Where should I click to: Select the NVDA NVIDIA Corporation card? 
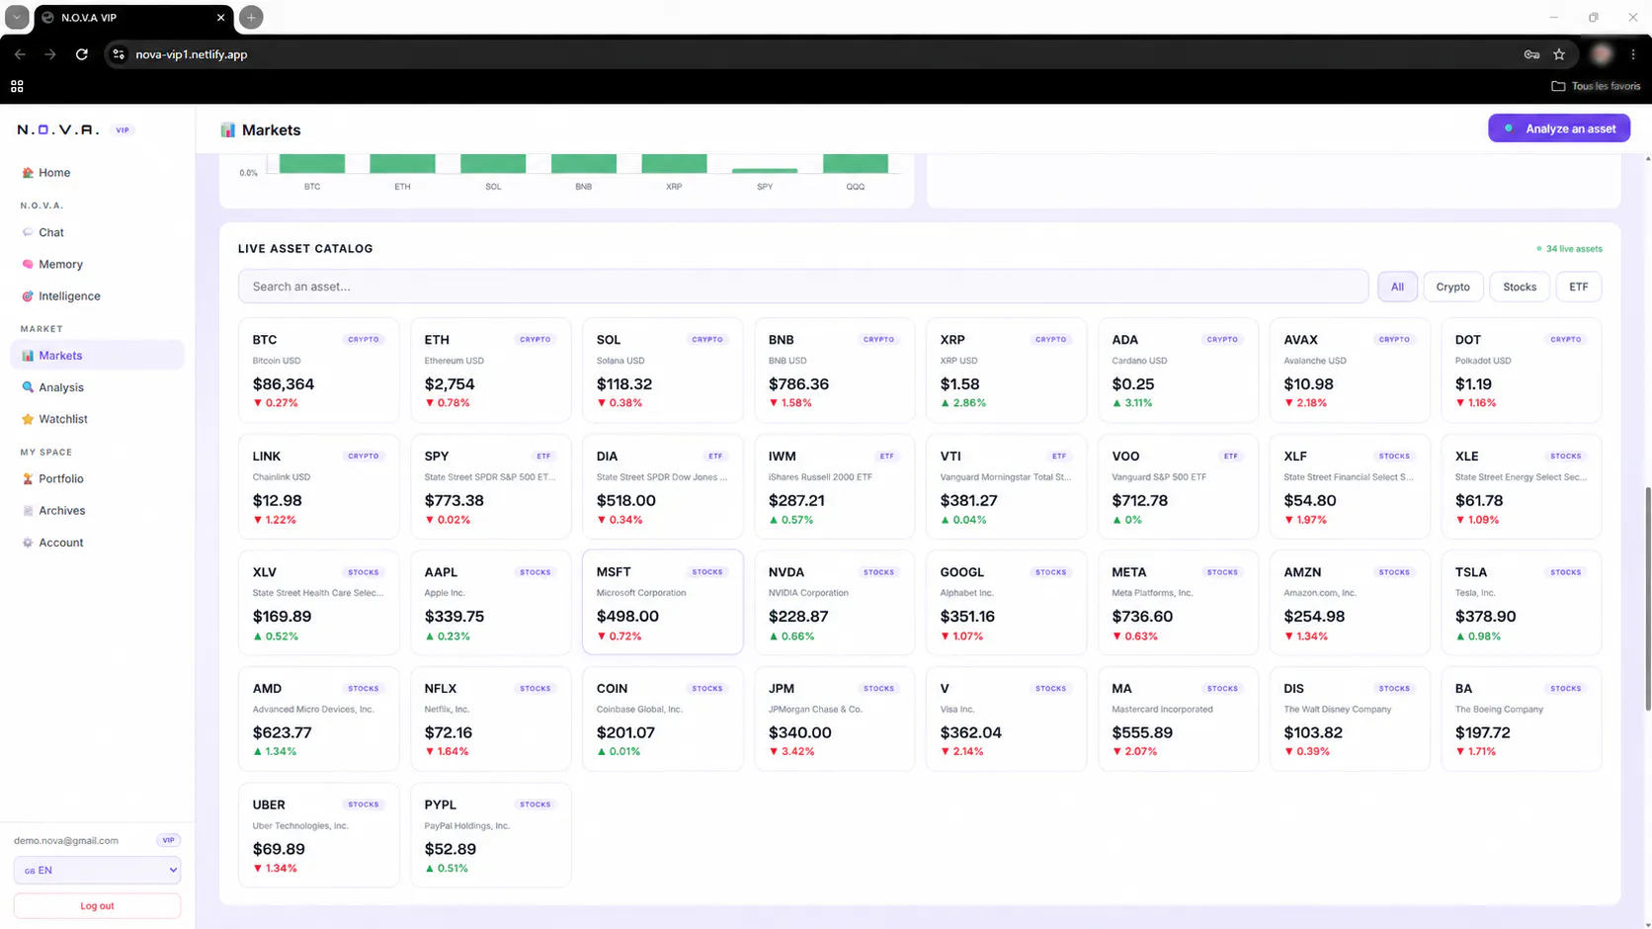[835, 603]
